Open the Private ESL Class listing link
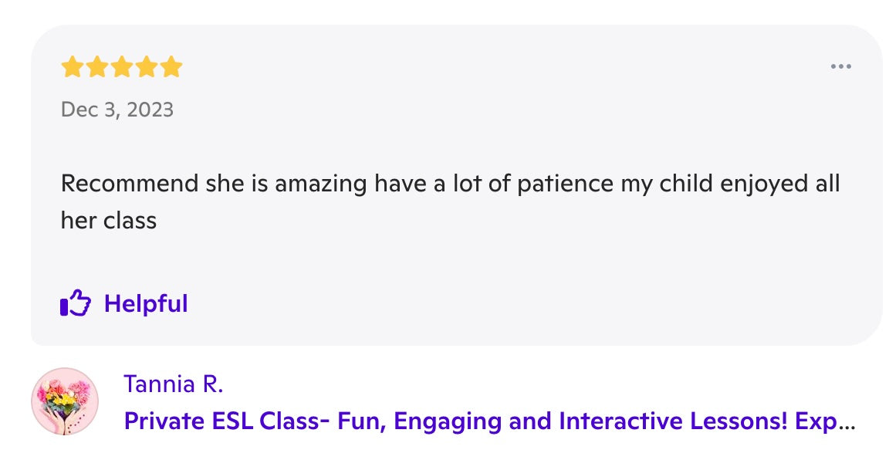Viewport: 889px width, 460px height. [x=463, y=421]
